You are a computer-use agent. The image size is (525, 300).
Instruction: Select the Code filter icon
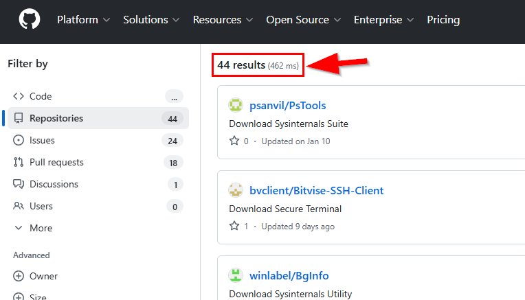(19, 96)
